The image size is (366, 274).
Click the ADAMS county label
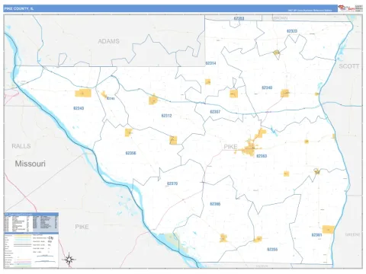[109, 41]
